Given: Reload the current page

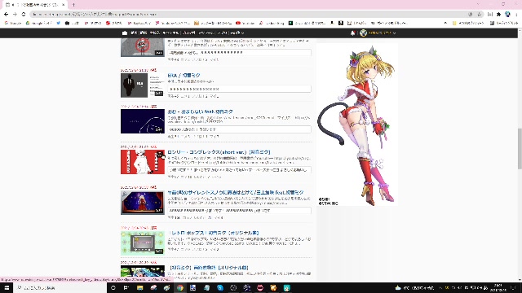Looking at the screenshot, I should pos(24,15).
